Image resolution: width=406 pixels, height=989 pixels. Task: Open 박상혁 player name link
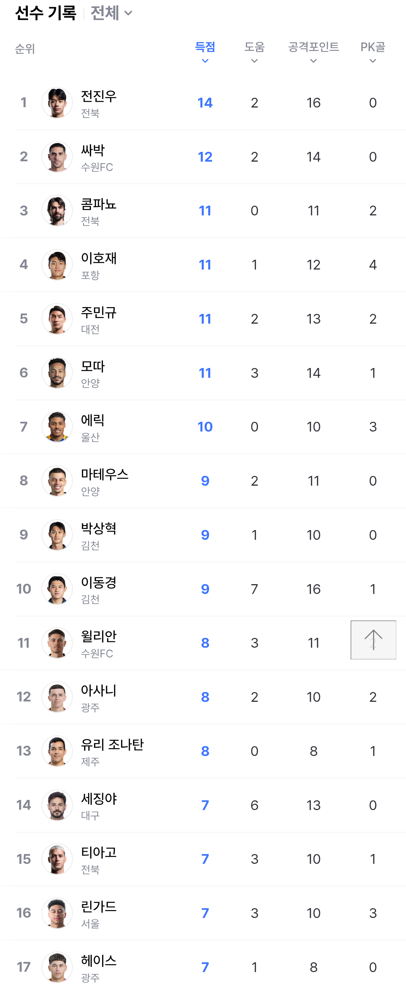pyautogui.click(x=99, y=529)
